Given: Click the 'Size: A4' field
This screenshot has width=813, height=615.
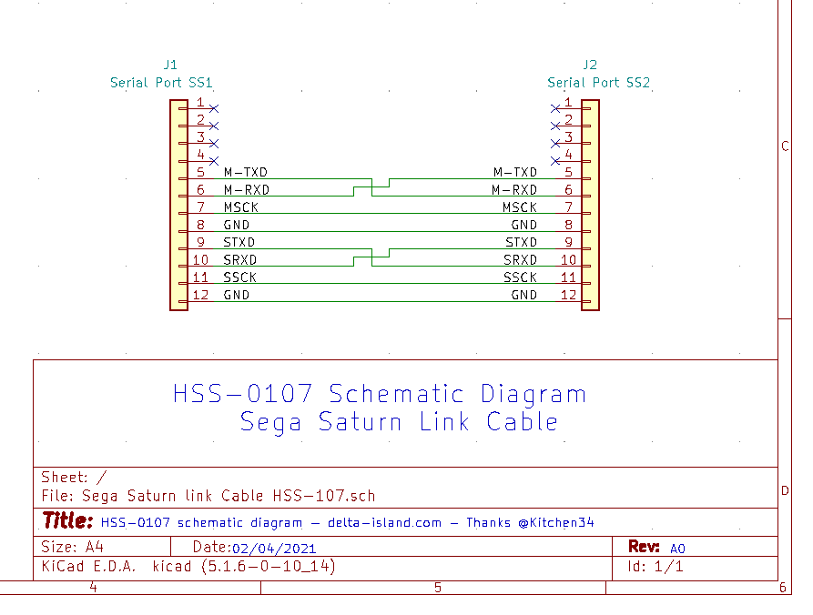Looking at the screenshot, I should click(73, 547).
